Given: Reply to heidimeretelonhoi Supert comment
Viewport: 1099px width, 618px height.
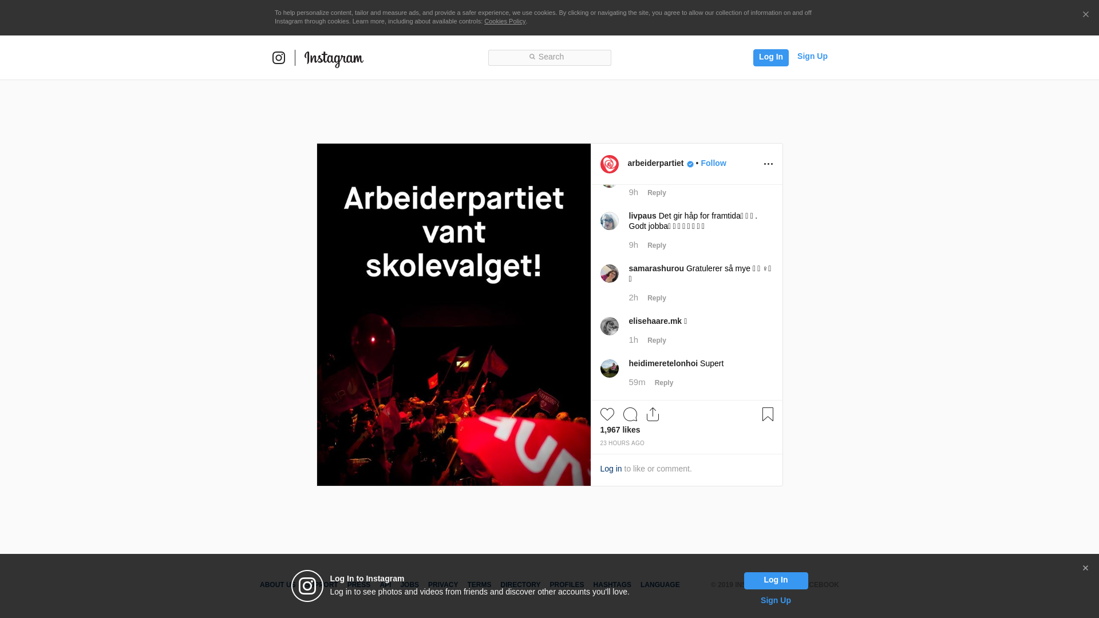Looking at the screenshot, I should click(664, 383).
